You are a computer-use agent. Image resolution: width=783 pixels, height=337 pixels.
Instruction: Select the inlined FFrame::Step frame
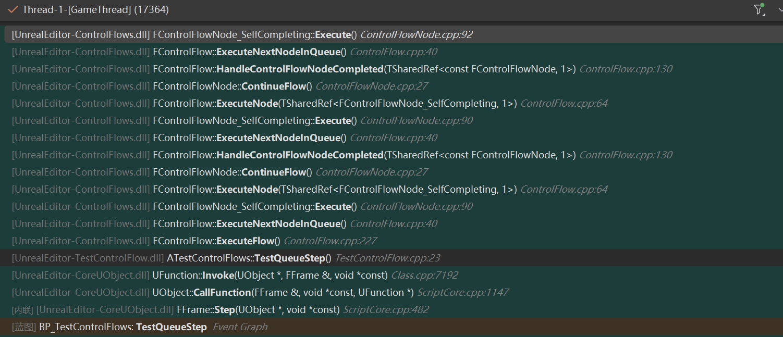pyautogui.click(x=220, y=310)
